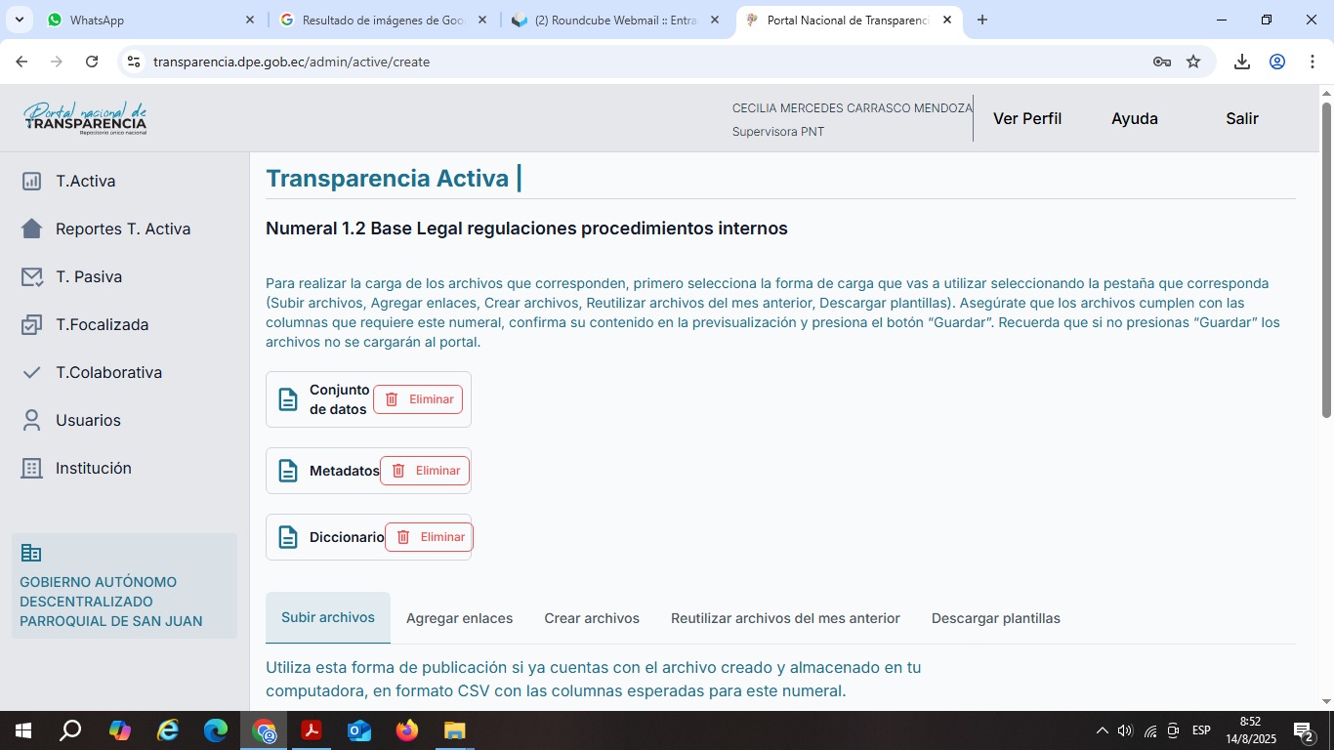The width and height of the screenshot is (1334, 750).
Task: Open Chrome downloads icon
Action: coord(1242,62)
